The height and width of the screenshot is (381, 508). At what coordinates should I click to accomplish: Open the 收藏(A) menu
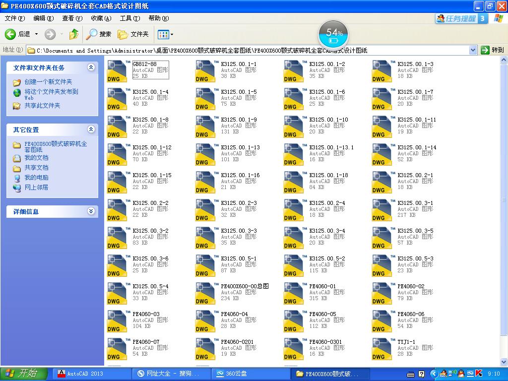[x=101, y=18]
